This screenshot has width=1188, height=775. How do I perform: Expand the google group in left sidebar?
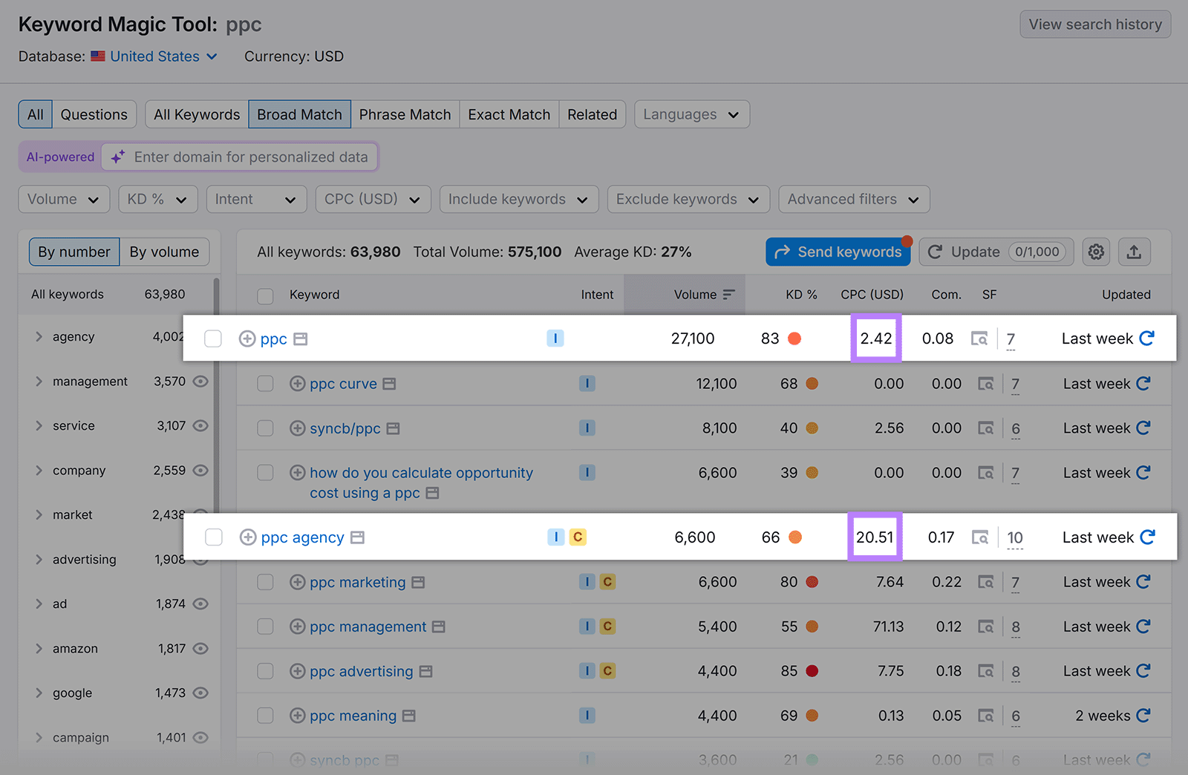point(39,693)
